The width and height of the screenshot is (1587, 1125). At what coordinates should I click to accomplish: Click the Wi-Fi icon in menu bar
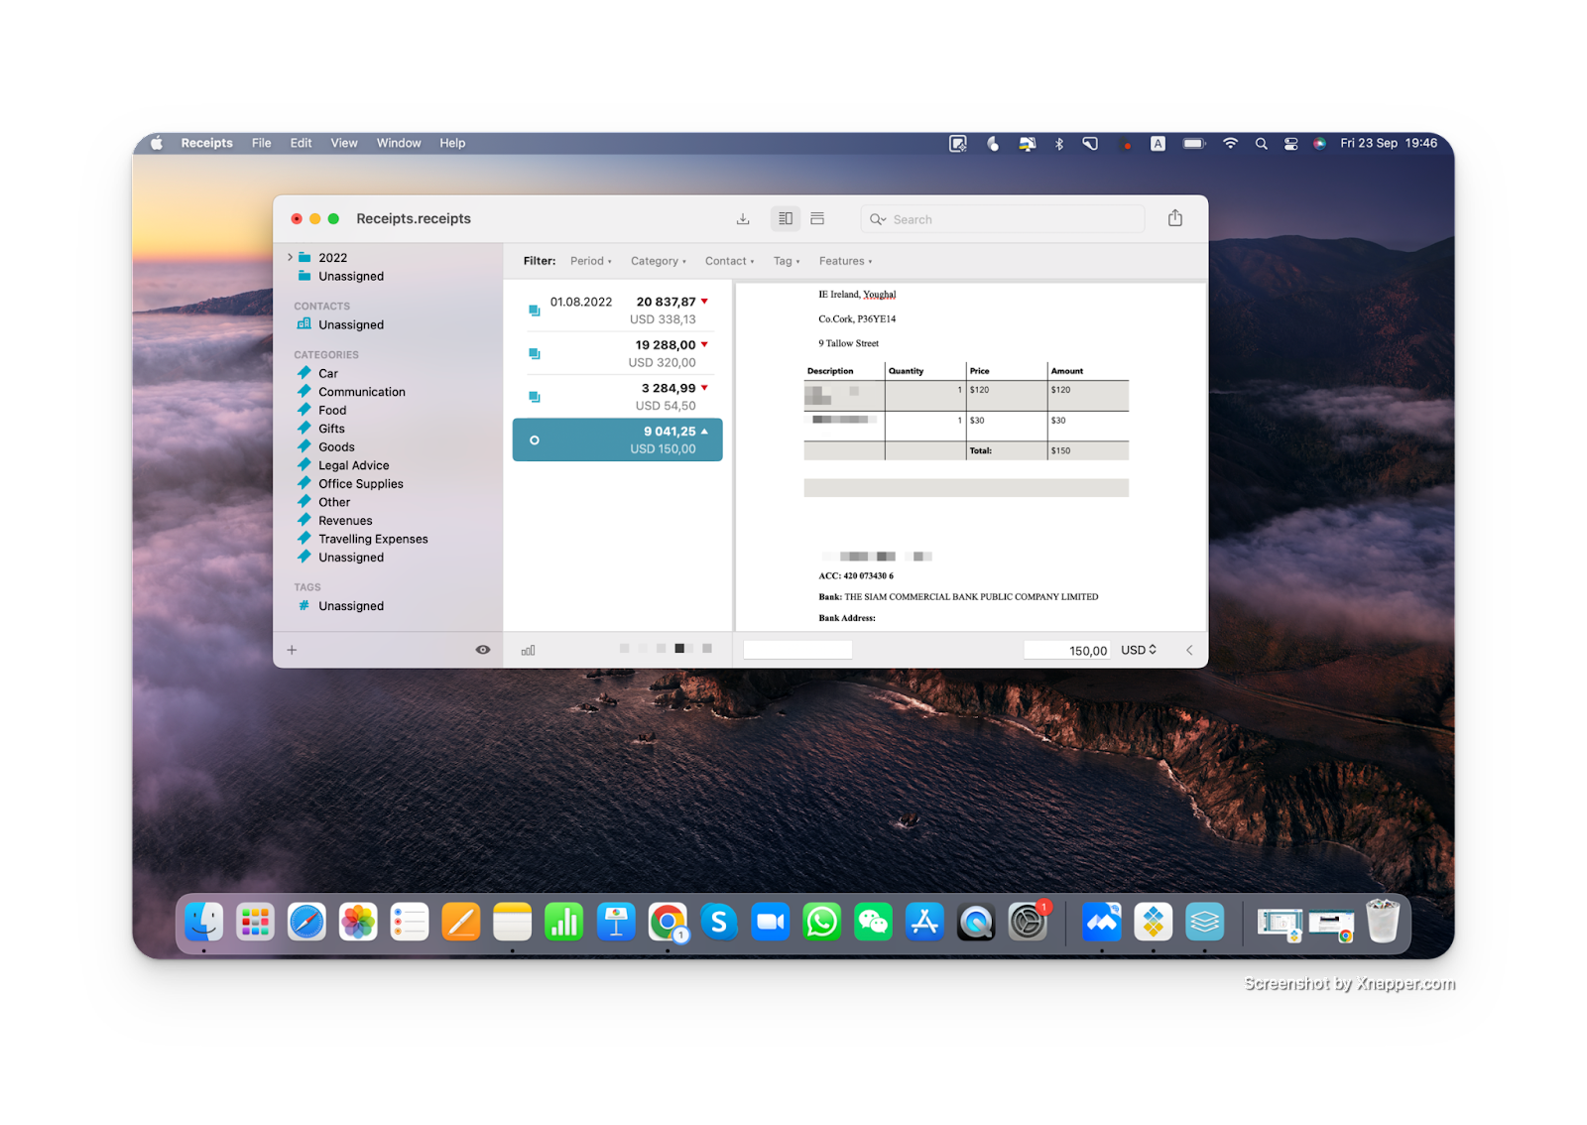1230,144
